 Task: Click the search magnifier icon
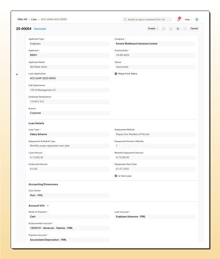[125, 20]
